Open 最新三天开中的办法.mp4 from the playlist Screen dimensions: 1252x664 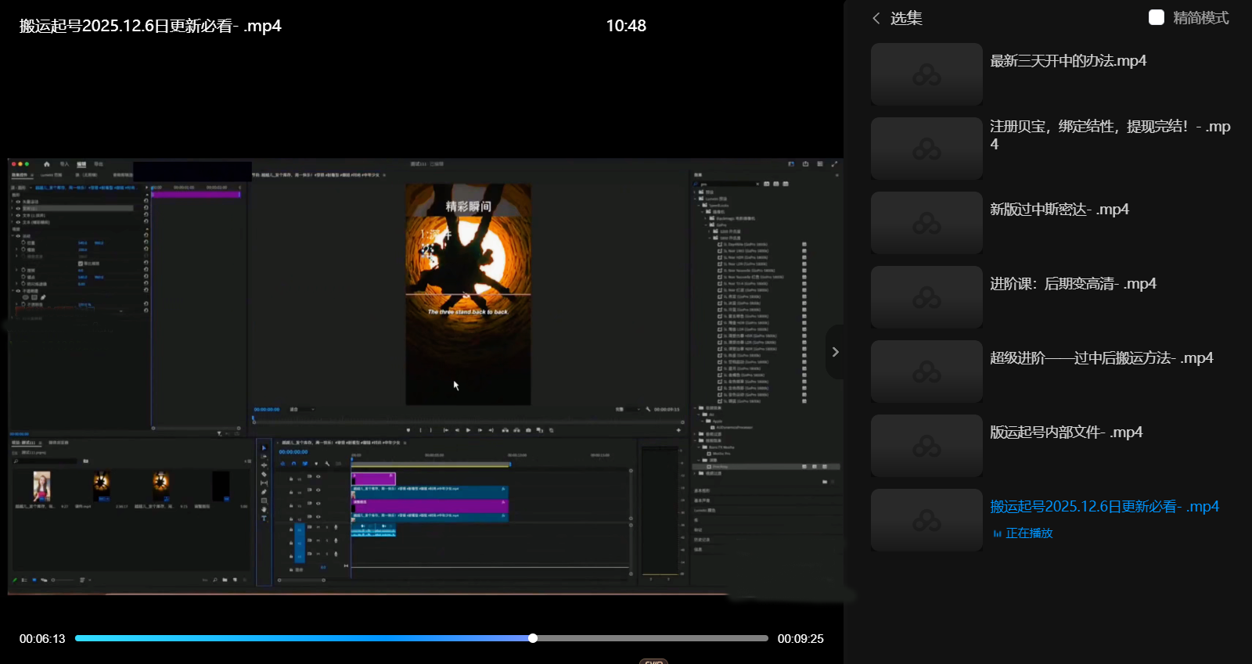point(1067,61)
